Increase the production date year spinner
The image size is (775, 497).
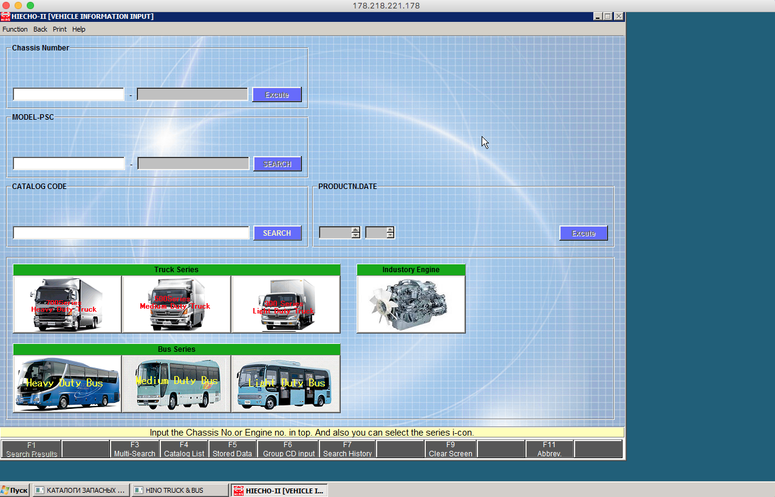click(356, 230)
